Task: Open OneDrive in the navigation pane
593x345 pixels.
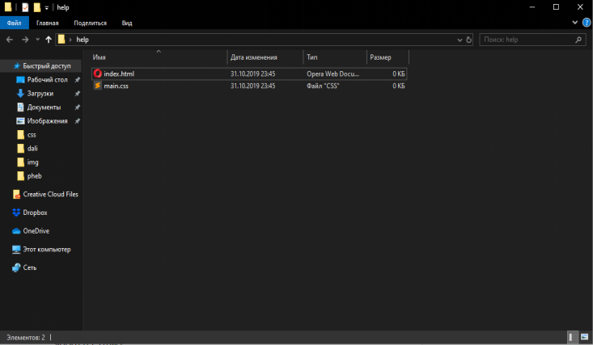Action: (36, 231)
